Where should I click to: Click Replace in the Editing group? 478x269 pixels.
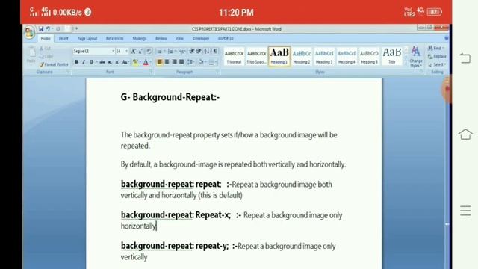click(x=437, y=57)
